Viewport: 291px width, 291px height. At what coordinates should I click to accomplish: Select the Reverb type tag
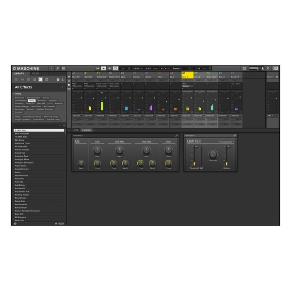pos(31,109)
